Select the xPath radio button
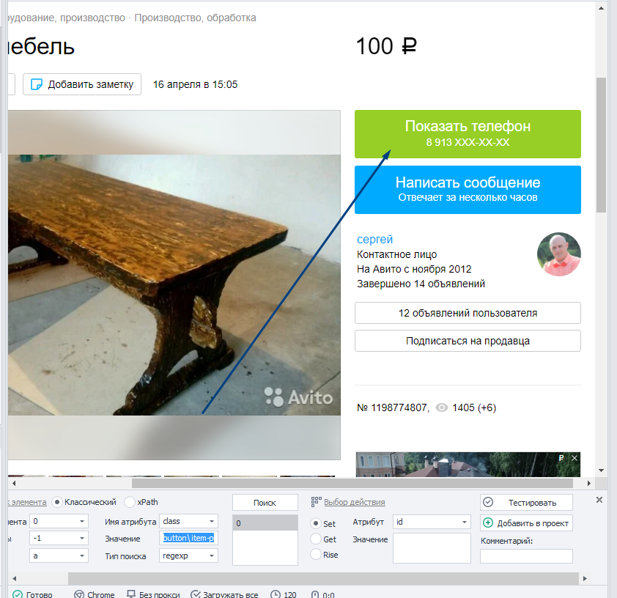This screenshot has height=598, width=617. [x=130, y=502]
